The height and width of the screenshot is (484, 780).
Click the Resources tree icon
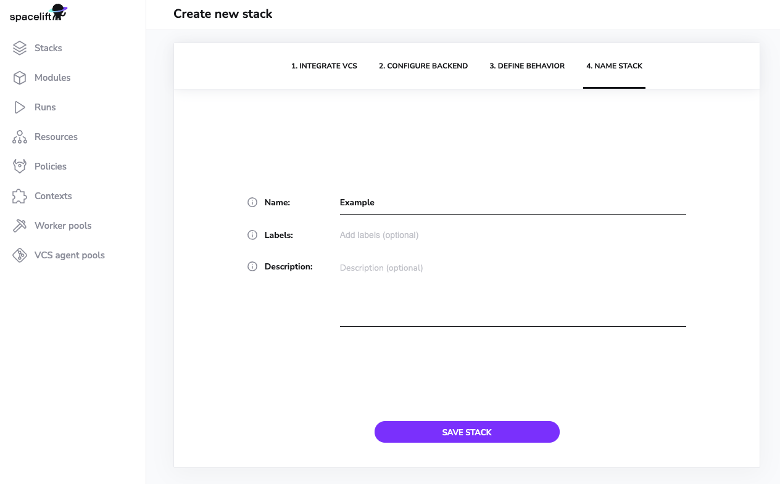click(x=20, y=137)
